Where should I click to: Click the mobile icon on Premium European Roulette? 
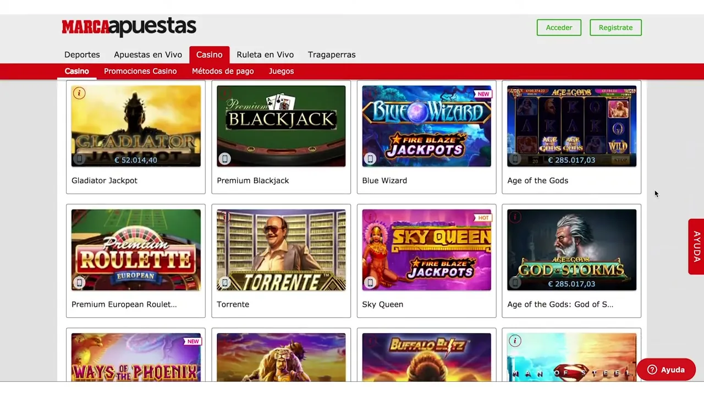tap(79, 283)
